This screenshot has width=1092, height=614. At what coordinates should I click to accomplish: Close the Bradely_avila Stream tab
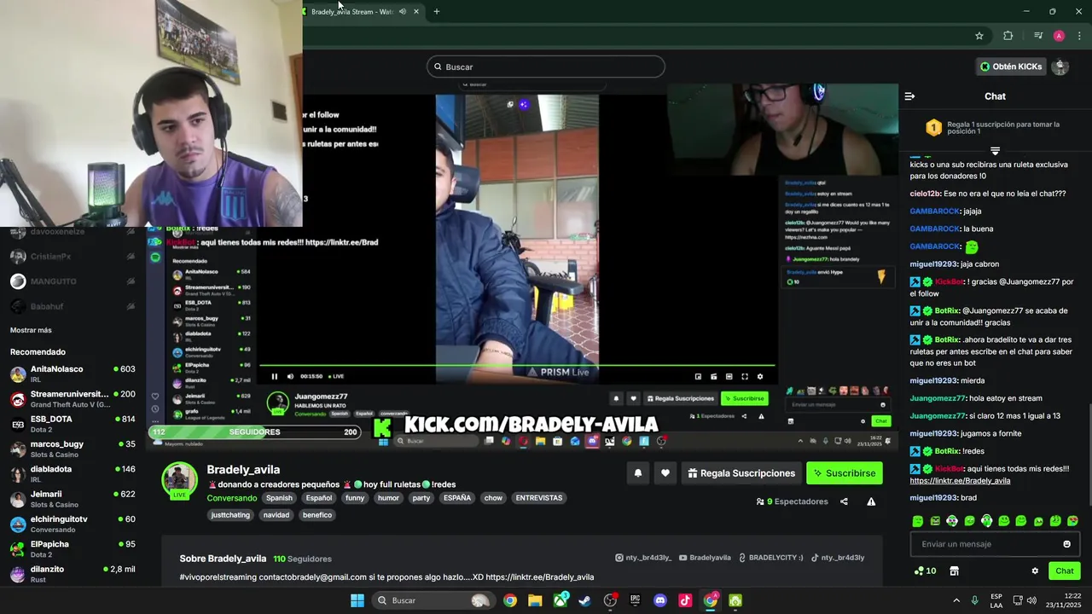coord(416,12)
